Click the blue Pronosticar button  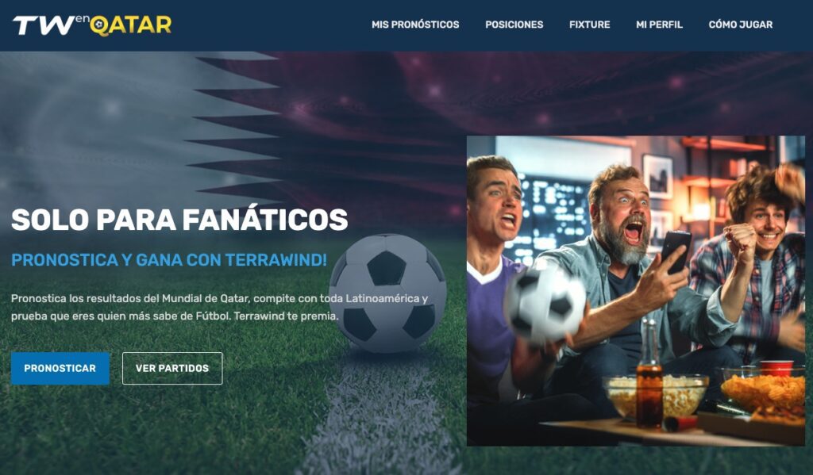coord(60,368)
